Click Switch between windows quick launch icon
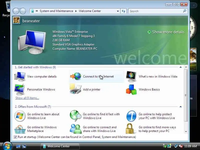 (x=24, y=146)
